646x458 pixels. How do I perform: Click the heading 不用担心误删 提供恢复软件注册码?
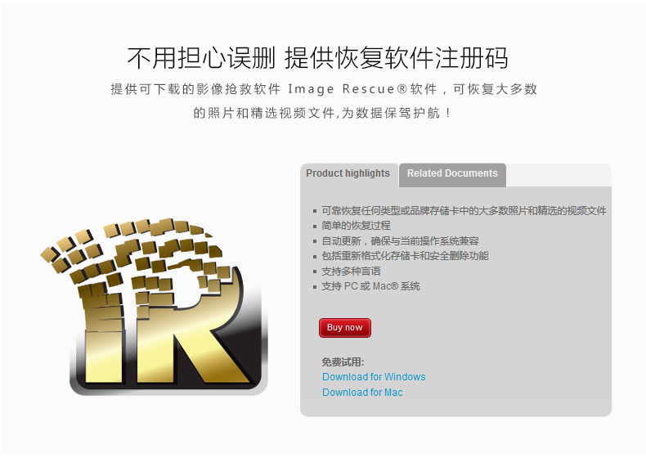click(x=317, y=58)
